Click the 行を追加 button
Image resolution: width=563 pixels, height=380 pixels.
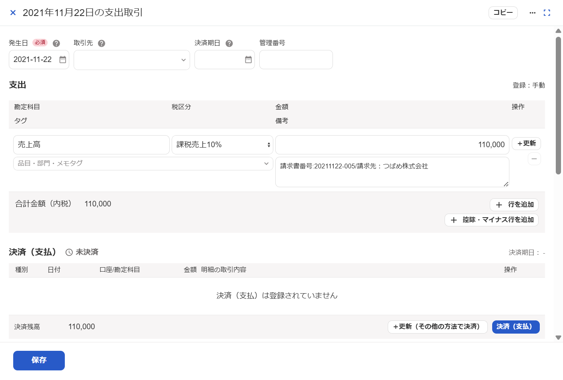(x=514, y=205)
